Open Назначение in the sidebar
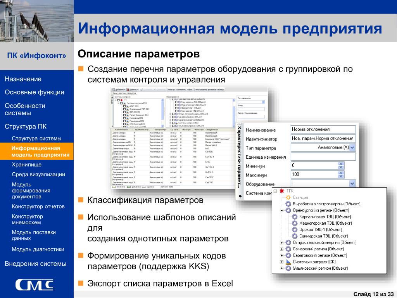397x298 pixels. pyautogui.click(x=23, y=79)
